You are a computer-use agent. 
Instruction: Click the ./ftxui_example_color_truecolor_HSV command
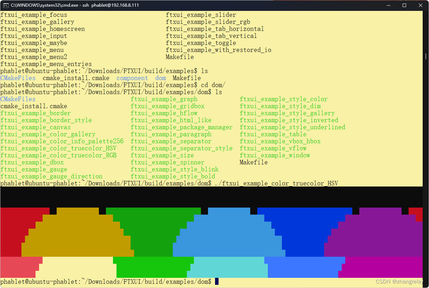[x=277, y=183]
